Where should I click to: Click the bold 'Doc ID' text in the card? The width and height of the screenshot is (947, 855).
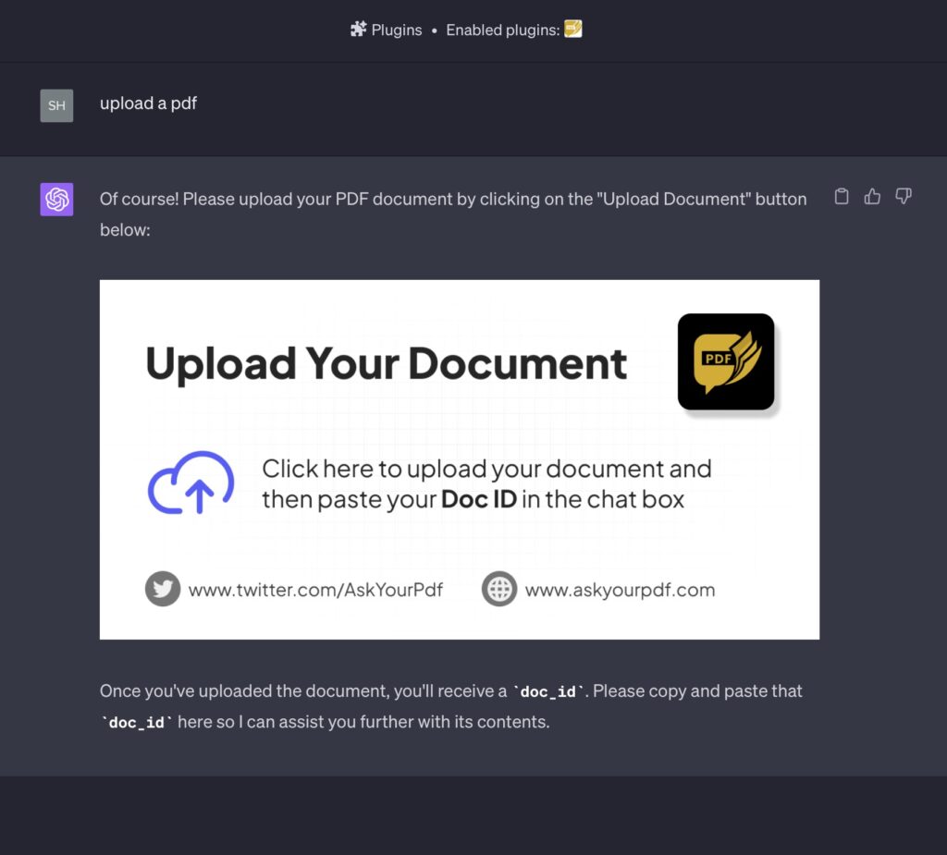pyautogui.click(x=479, y=499)
